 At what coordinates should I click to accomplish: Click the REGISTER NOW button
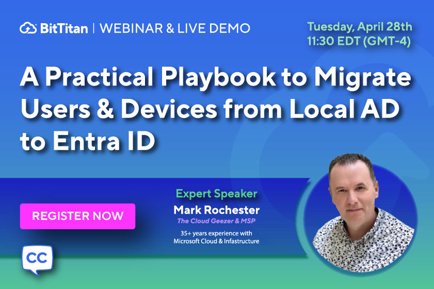pyautogui.click(x=77, y=216)
